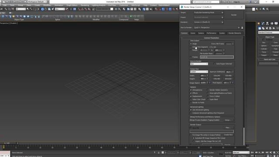Viewport: 279px width, 157px height.
Task: Click the Render Setup toolbar icon
Action: click(x=144, y=9)
